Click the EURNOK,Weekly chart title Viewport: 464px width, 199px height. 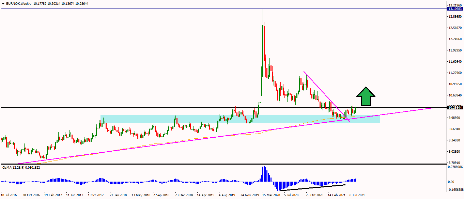click(x=18, y=3)
